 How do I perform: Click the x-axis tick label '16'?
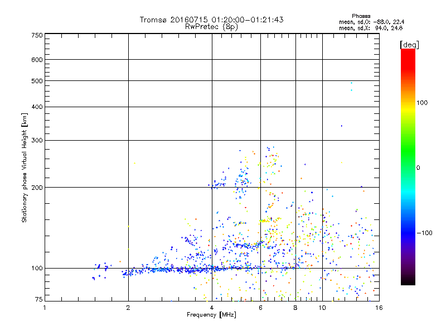coord(379,308)
